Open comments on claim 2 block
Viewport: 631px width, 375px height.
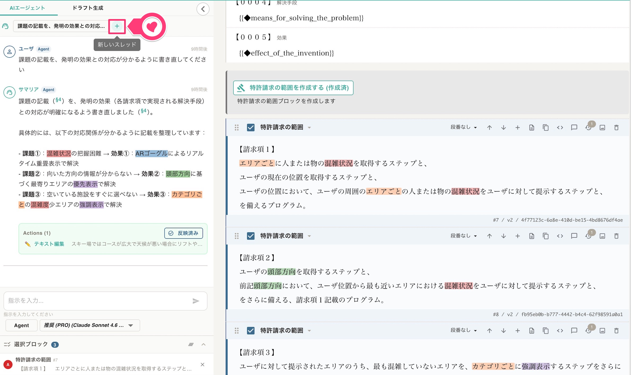(574, 236)
